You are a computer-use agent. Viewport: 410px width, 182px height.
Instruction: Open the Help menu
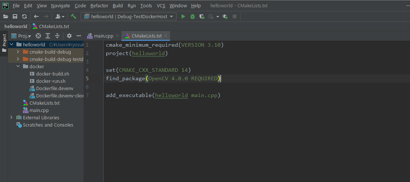pos(196,5)
